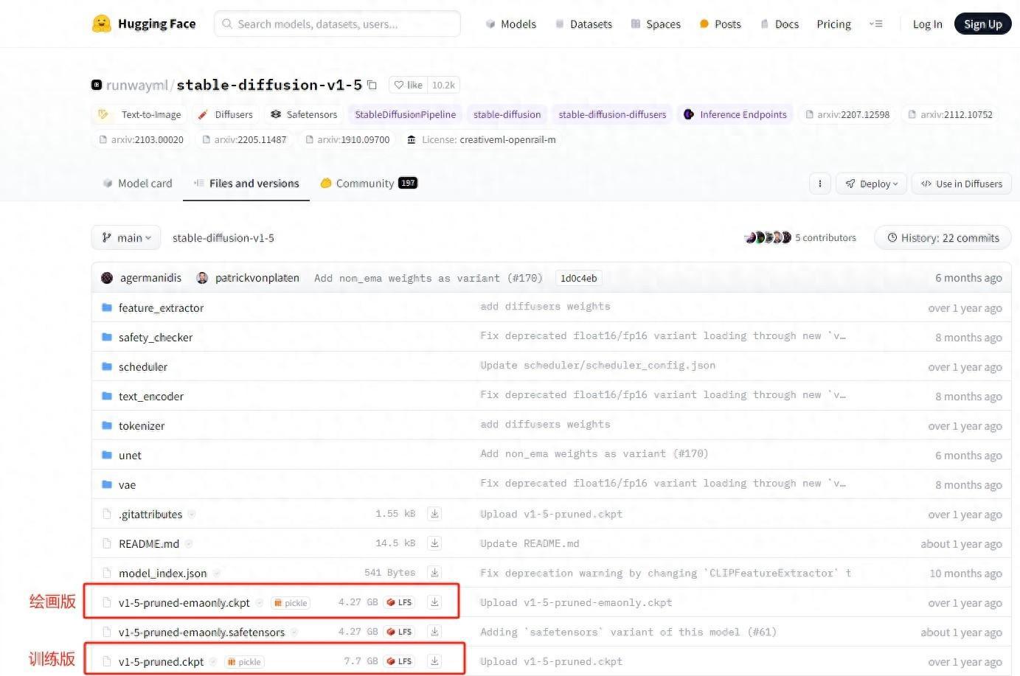Screen dimensions: 1020x676
Task: Open History: 22 commits
Action: [943, 237]
